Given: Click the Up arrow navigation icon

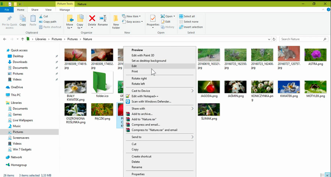Looking at the screenshot, I should pos(22,39).
